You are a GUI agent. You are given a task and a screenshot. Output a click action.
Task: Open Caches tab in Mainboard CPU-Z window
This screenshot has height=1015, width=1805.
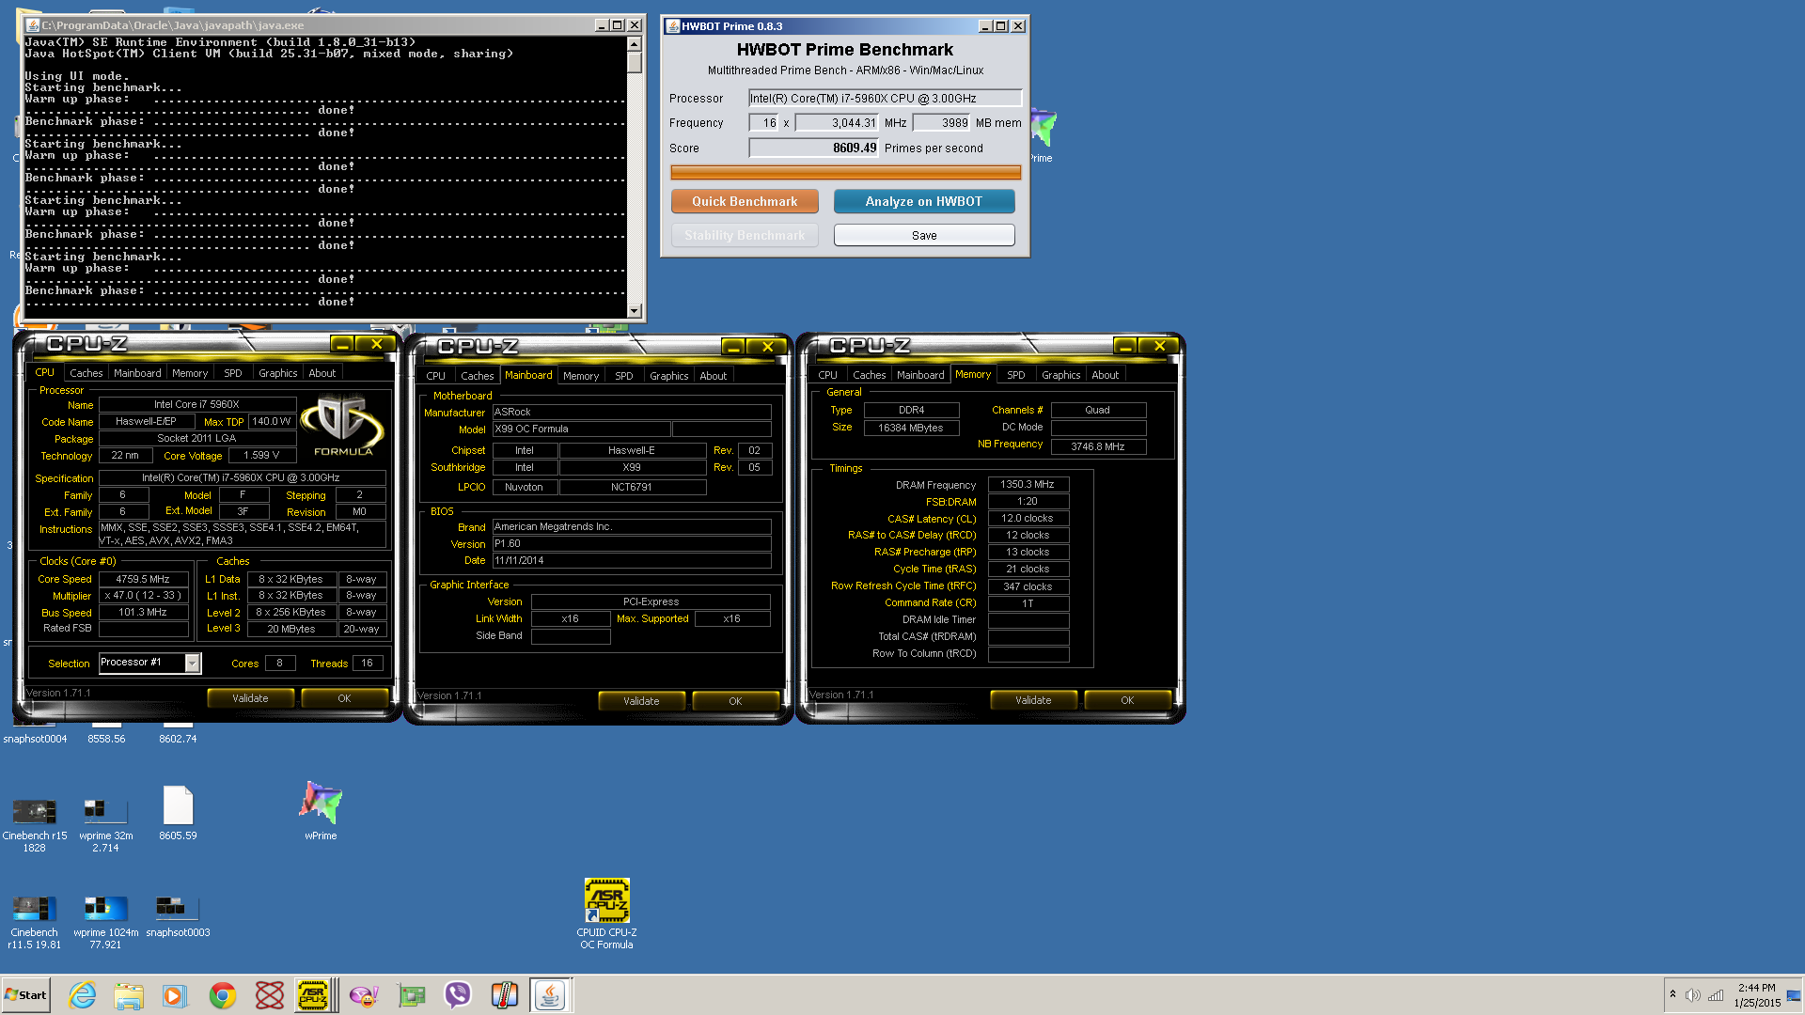click(x=478, y=376)
